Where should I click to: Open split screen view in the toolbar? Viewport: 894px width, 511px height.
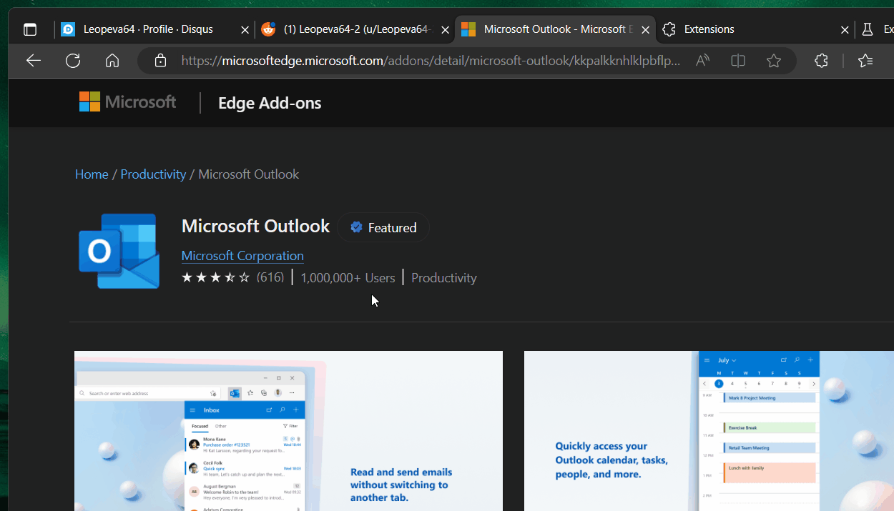point(737,61)
